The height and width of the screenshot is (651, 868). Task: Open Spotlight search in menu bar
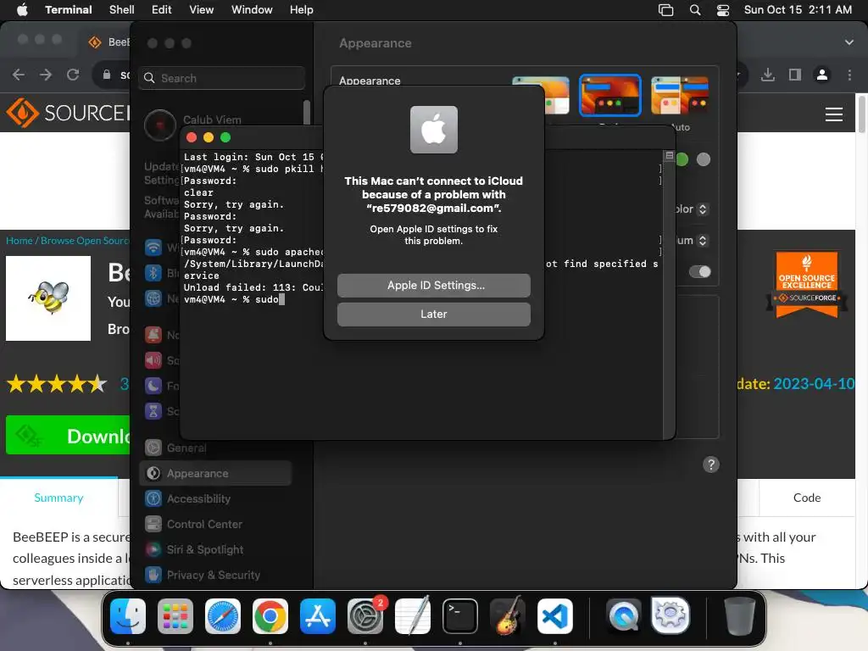(695, 9)
